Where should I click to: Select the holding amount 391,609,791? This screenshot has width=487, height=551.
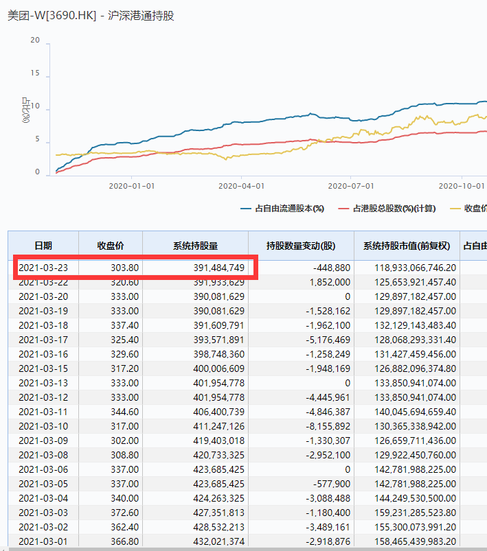point(219,325)
